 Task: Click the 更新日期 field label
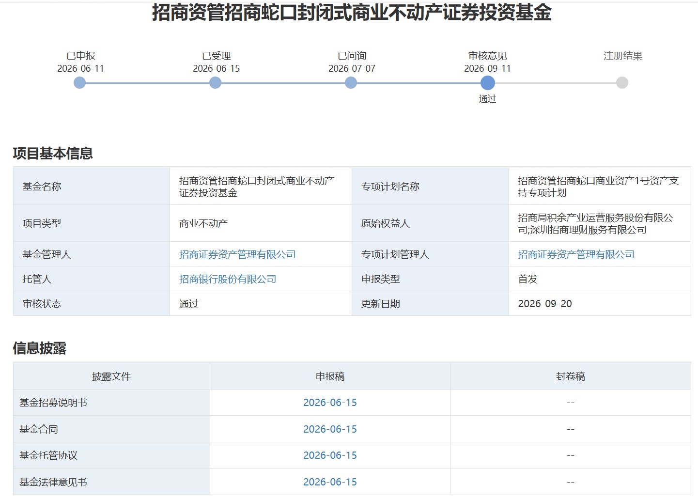(x=381, y=304)
